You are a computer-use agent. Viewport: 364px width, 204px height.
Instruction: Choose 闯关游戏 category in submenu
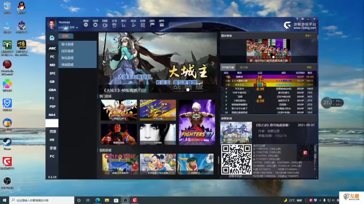coord(67,51)
